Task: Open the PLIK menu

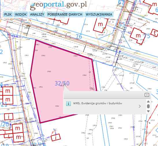Action: pyautogui.click(x=8, y=14)
